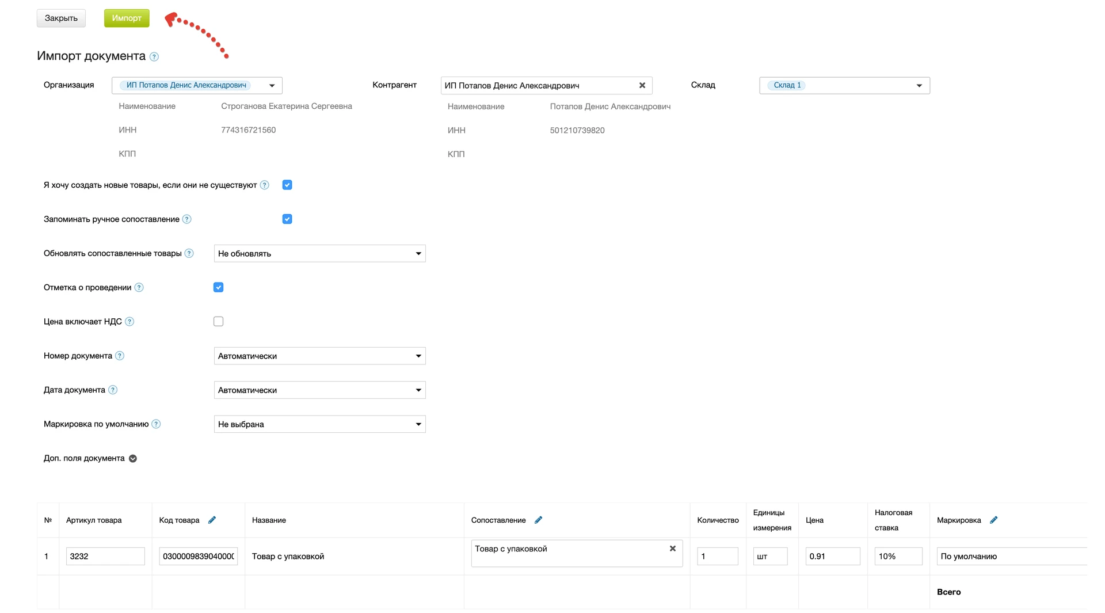Show help for Обновлять сопоставленные товары
Image resolution: width=1105 pixels, height=613 pixels.
[x=189, y=253]
